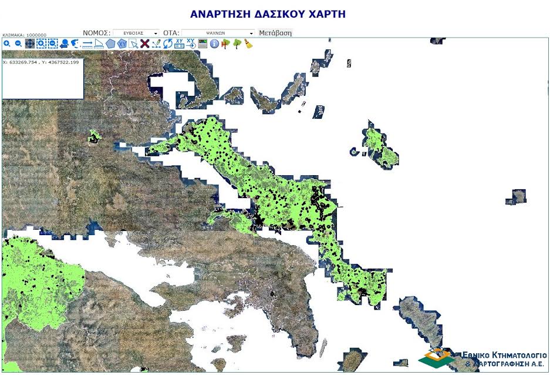Viewport: 550px width, 375px height.
Task: Open the info tool with blue i icon
Action: (213, 42)
